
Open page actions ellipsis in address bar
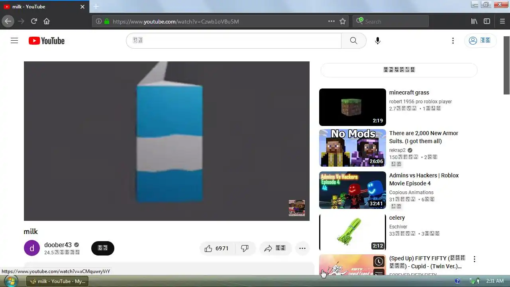click(x=331, y=21)
